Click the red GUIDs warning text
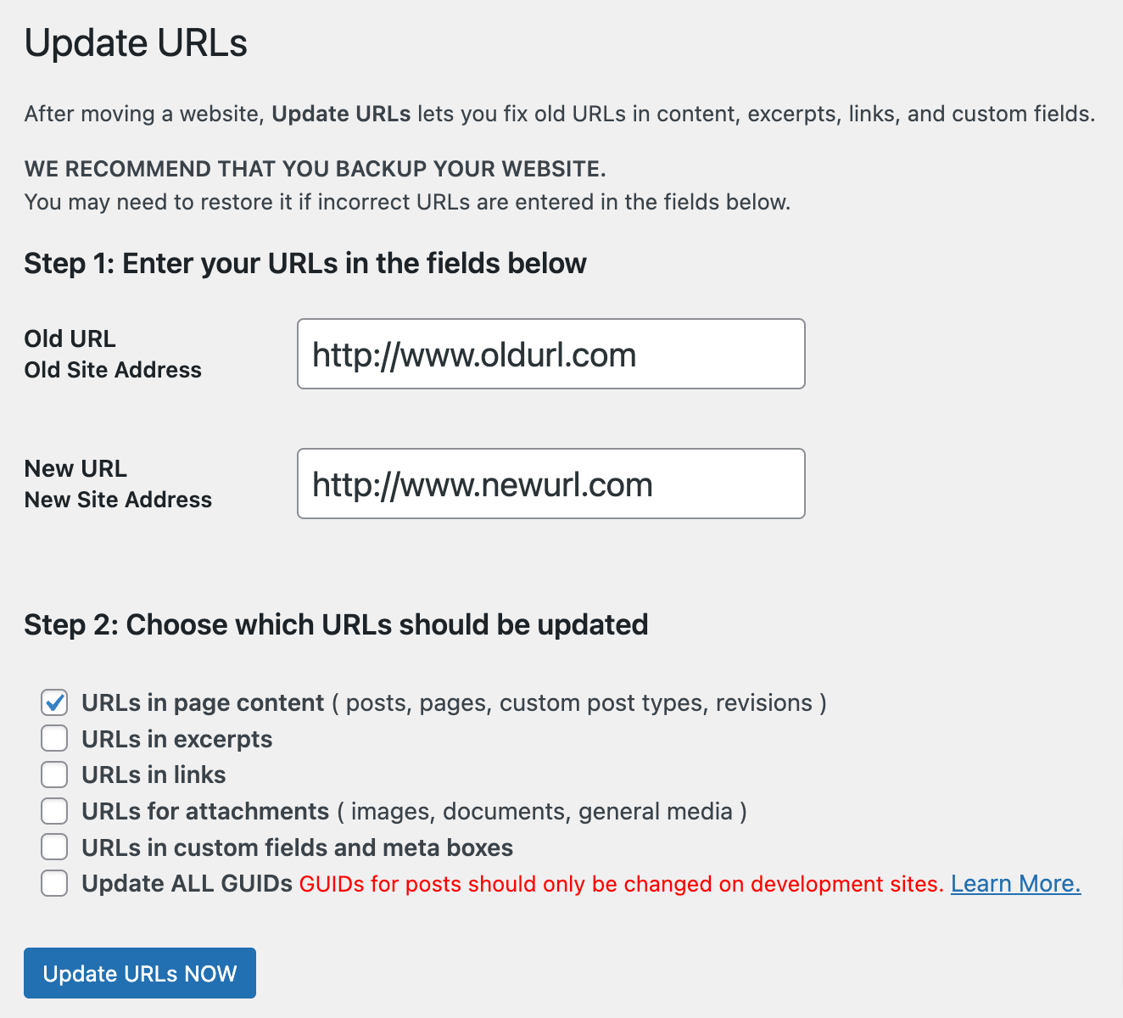1123x1018 pixels. [x=621, y=884]
